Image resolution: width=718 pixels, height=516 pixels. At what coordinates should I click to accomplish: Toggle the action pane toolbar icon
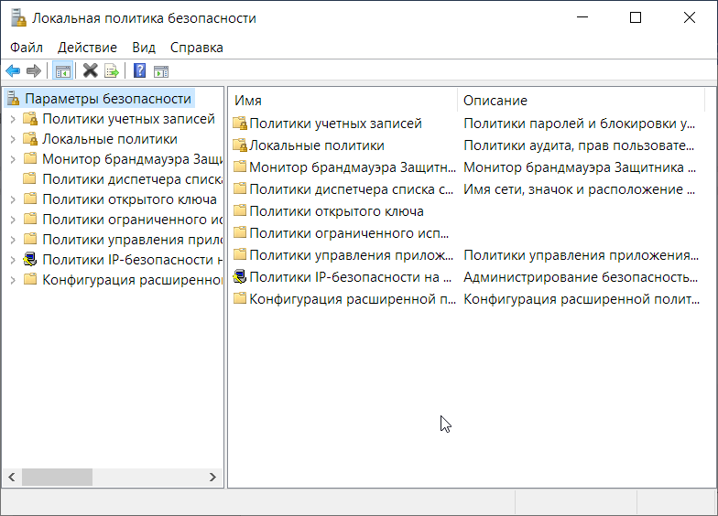click(161, 71)
